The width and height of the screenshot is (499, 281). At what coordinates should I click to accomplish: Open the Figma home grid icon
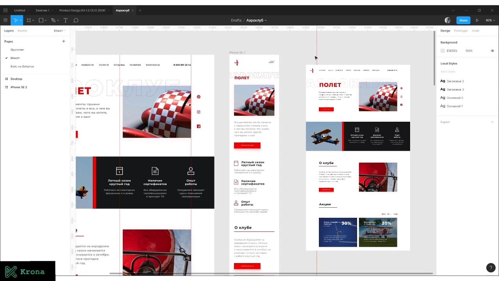pyautogui.click(x=5, y=11)
